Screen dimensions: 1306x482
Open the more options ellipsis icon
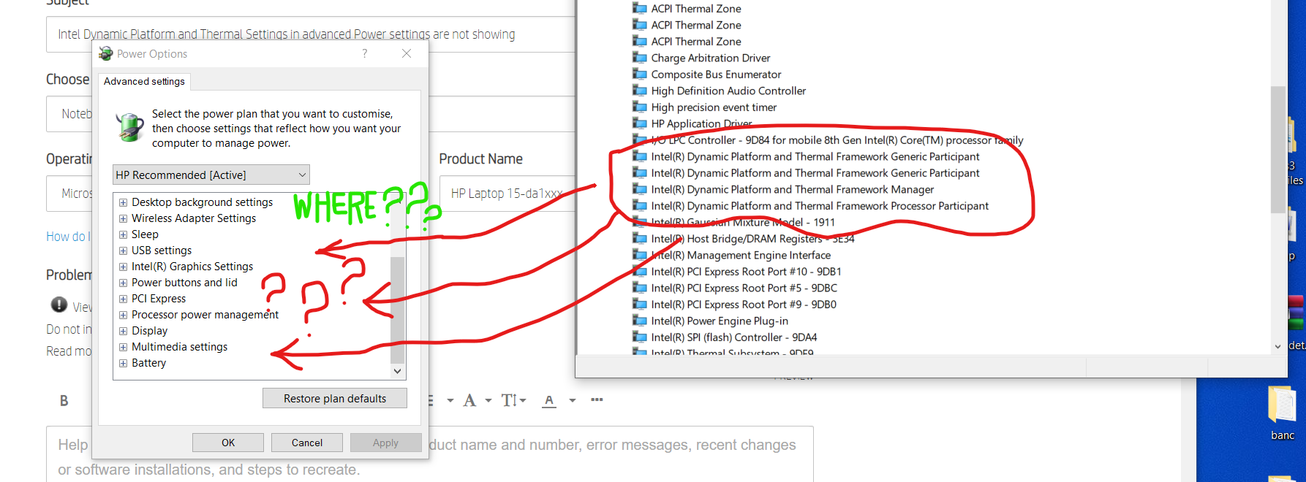click(597, 399)
